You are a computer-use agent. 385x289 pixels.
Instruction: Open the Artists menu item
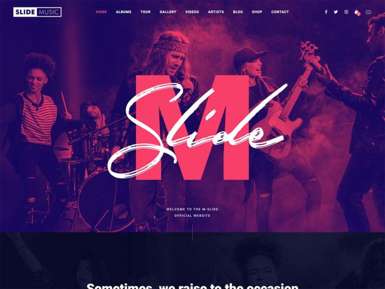pos(216,12)
